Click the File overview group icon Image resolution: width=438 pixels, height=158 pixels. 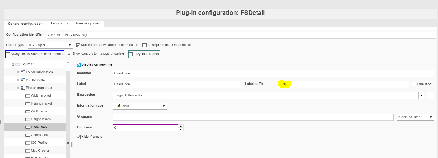coord(23,80)
